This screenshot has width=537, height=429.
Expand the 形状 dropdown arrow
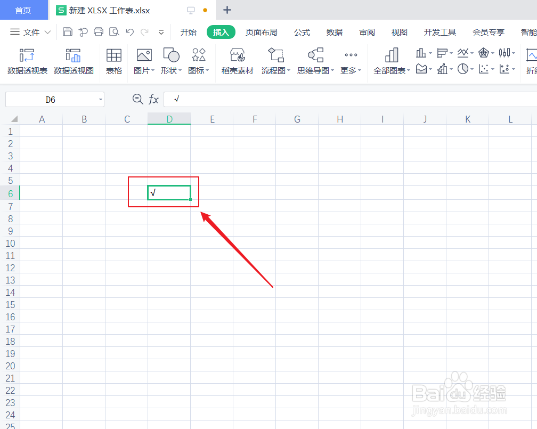pos(180,70)
